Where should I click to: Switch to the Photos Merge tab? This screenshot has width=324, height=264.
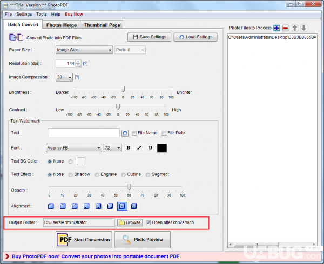pyautogui.click(x=62, y=25)
